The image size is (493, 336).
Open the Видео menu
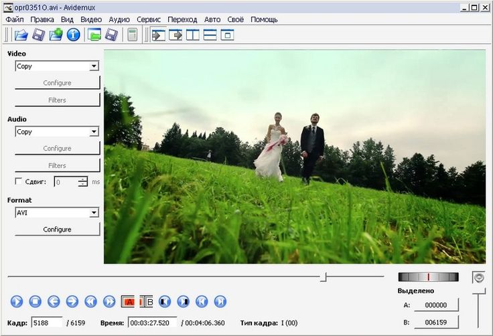click(91, 19)
